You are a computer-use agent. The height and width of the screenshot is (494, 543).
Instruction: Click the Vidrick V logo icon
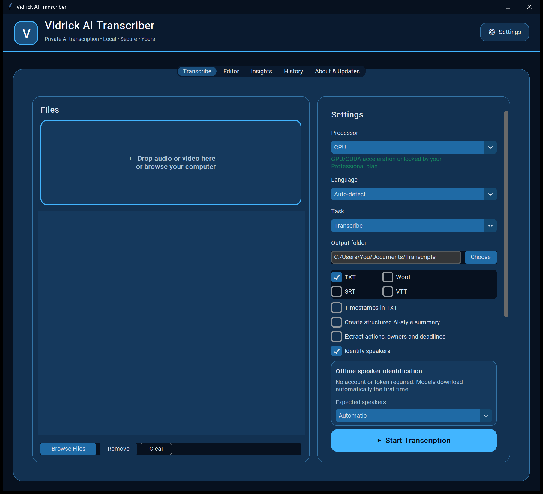click(26, 33)
